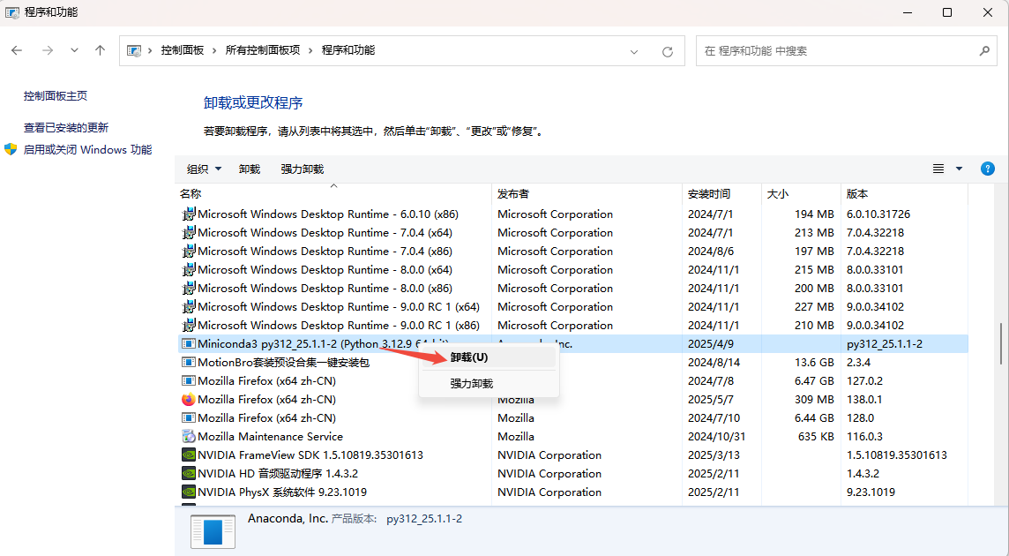Click the vertical scrollbar thumb of the program list

pos(1001,344)
